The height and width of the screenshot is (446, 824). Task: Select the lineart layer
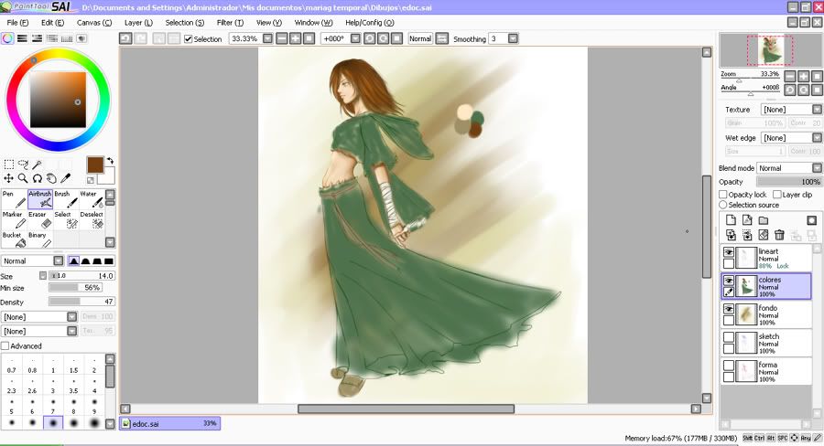click(x=766, y=258)
